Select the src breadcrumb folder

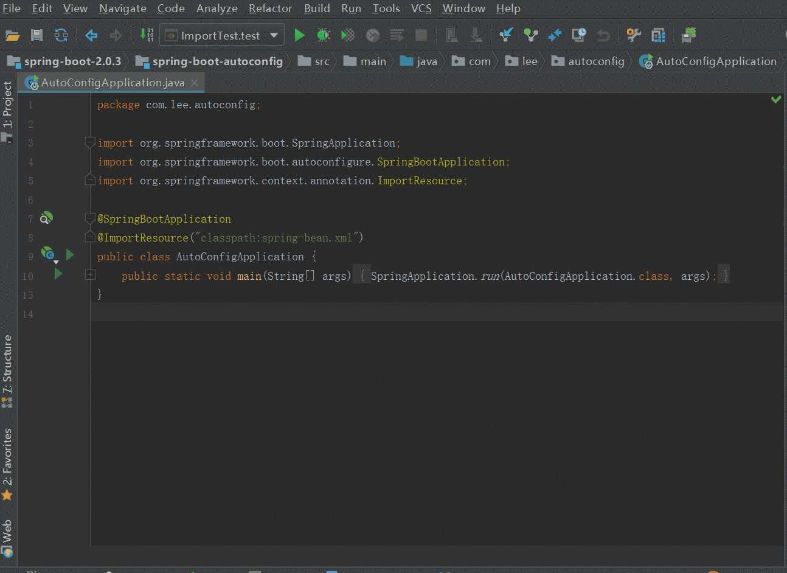tap(314, 61)
